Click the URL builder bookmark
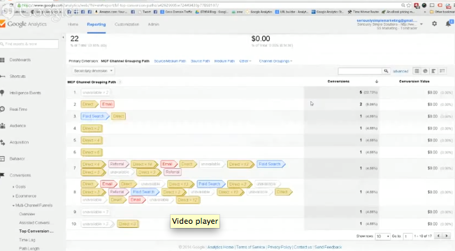This screenshot has height=251, width=455. pyautogui.click(x=291, y=12)
